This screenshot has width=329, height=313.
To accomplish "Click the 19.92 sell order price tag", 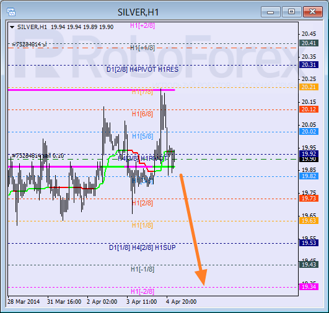I will pos(309,153).
